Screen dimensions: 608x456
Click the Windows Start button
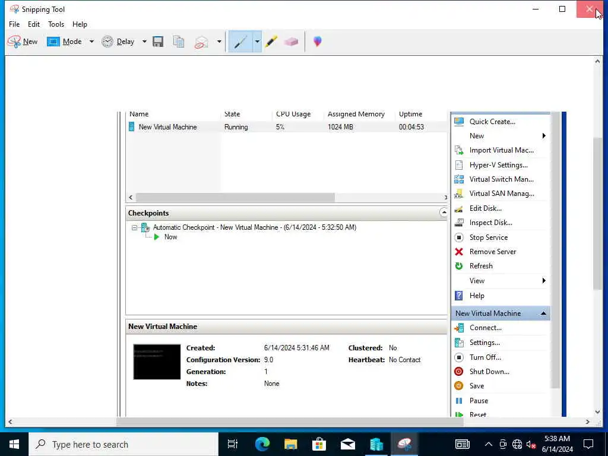tap(14, 444)
